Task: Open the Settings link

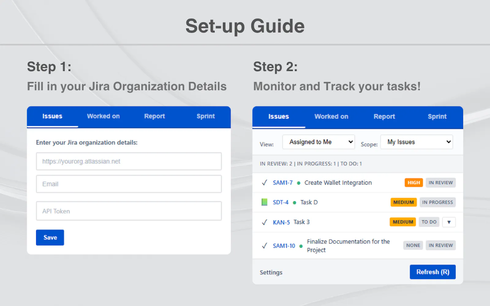Action: tap(271, 272)
